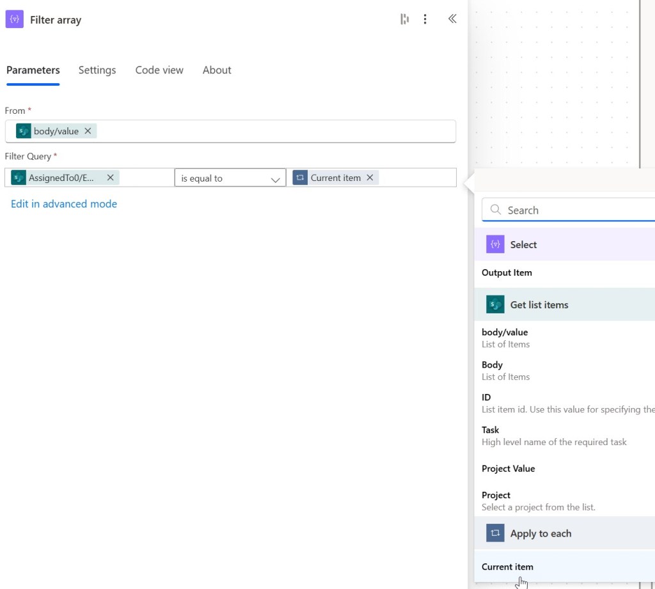Remove the Current item token
Viewport: 655px width, 589px height.
[x=370, y=178]
